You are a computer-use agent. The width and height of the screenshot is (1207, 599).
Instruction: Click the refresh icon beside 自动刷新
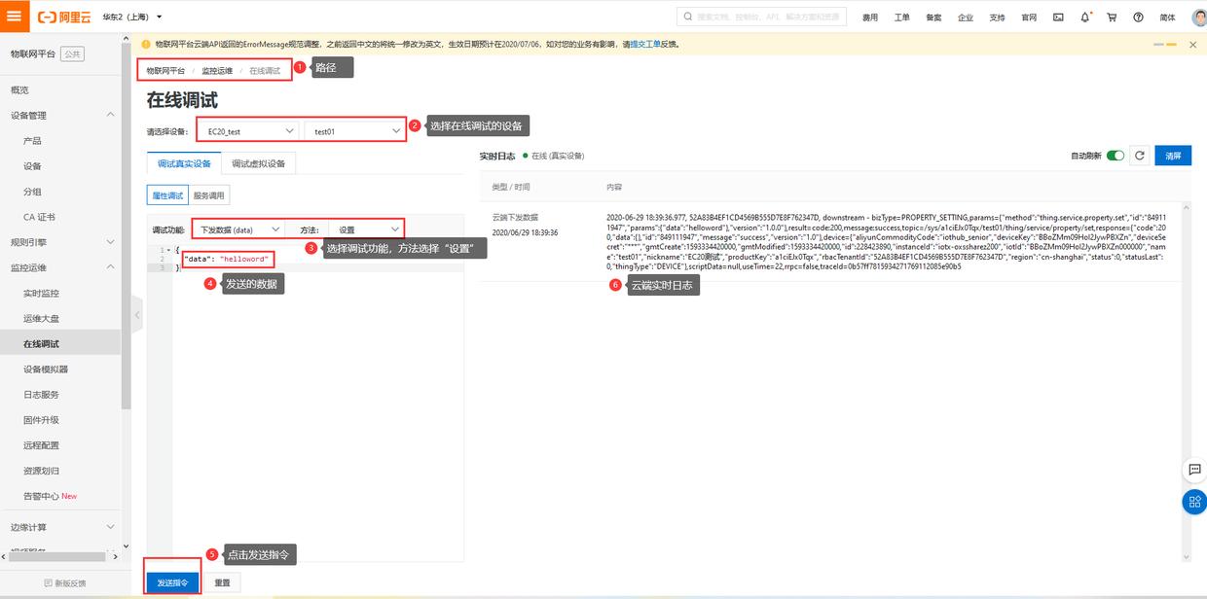1140,156
